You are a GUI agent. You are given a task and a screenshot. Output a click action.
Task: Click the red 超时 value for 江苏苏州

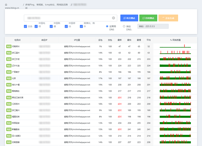pyautogui.click(x=119, y=104)
